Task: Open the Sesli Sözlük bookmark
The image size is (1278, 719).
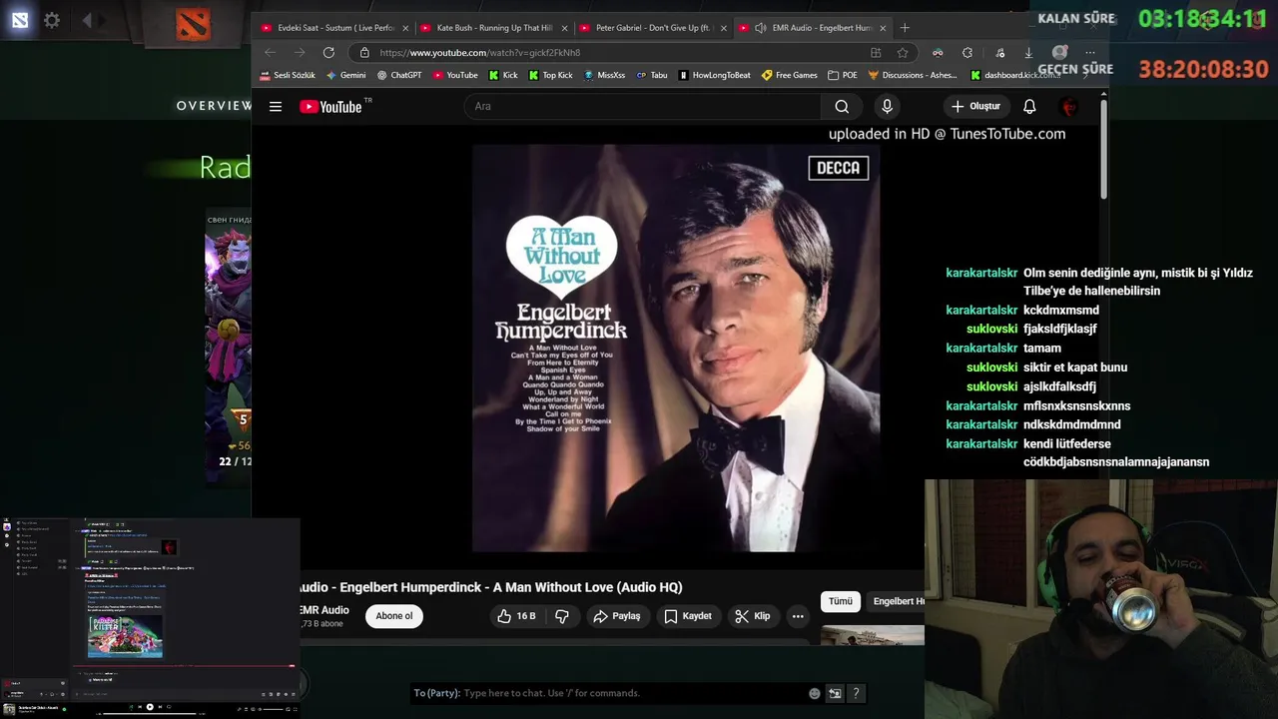Action: tap(288, 75)
